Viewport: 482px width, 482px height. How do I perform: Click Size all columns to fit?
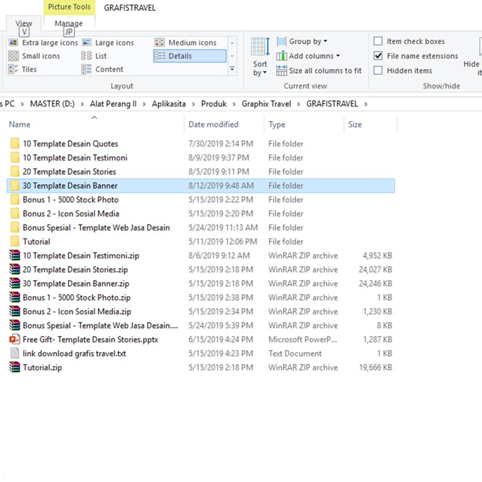319,71
